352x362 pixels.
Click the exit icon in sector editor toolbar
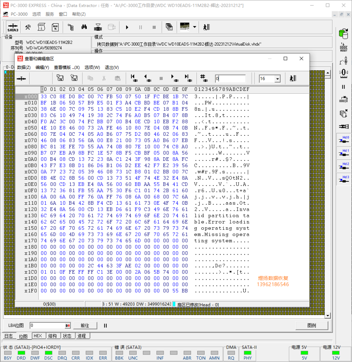(x=293, y=78)
